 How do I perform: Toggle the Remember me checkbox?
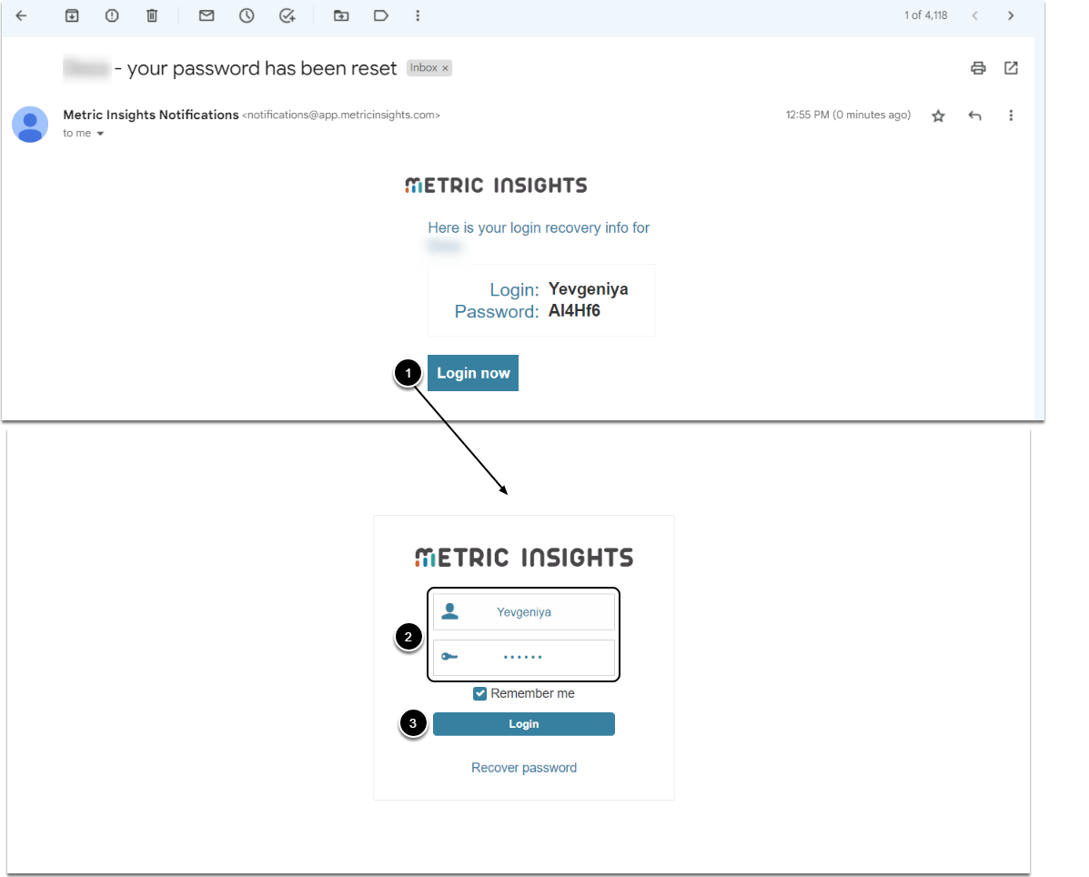coord(480,693)
